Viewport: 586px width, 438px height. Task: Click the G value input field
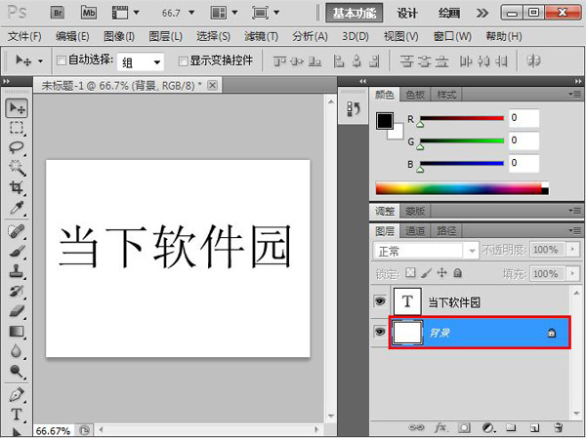tap(523, 140)
